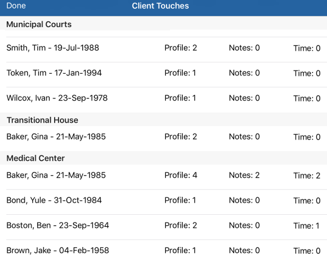327x256 pixels.
Task: Click Notes: 2 for Baker, Gina
Action: (244, 175)
